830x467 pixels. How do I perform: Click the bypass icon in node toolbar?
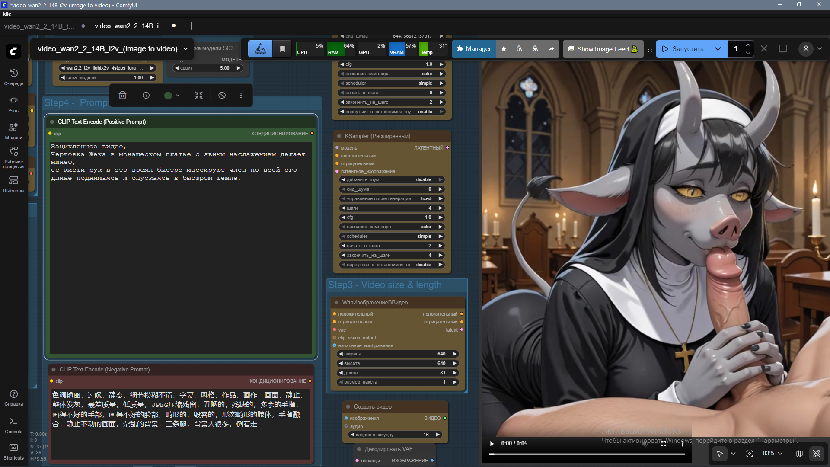pos(222,95)
